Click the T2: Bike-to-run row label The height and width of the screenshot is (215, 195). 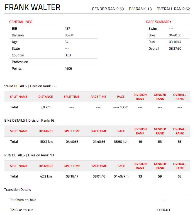coord(22,210)
